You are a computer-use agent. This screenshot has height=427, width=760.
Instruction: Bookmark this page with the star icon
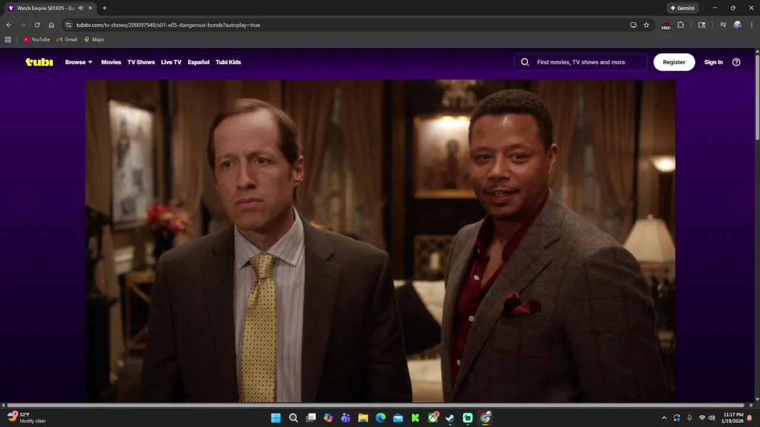tap(647, 25)
